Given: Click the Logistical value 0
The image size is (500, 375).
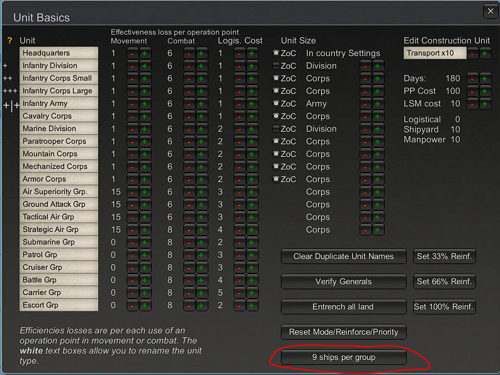Looking at the screenshot, I should pos(458,119).
